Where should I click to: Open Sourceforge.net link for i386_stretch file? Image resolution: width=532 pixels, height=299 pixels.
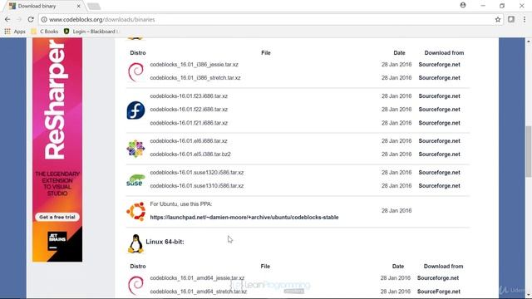pyautogui.click(x=440, y=77)
